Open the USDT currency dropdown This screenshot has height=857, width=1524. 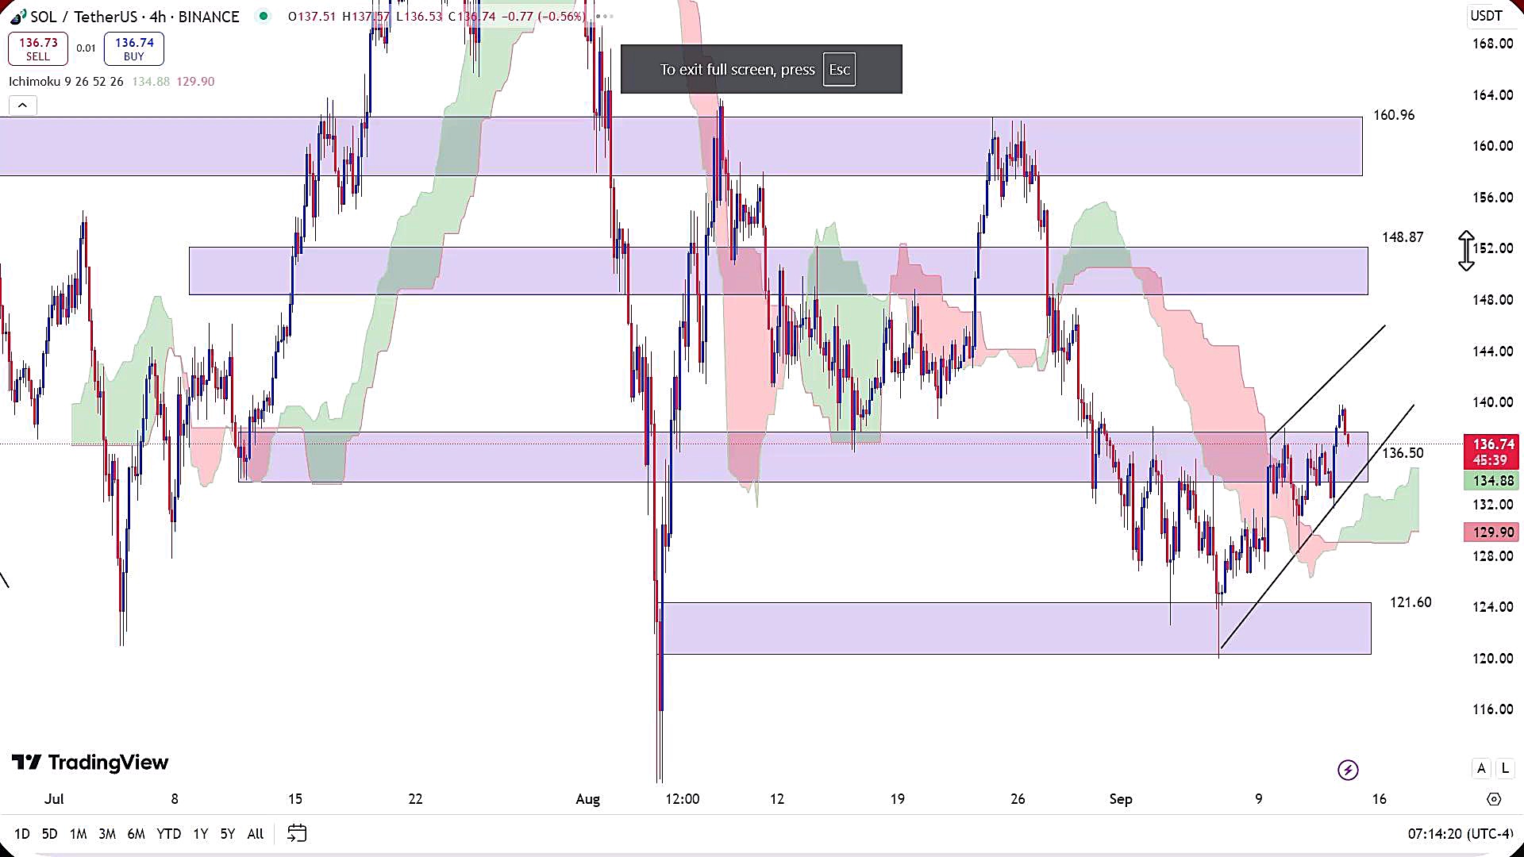(1486, 16)
